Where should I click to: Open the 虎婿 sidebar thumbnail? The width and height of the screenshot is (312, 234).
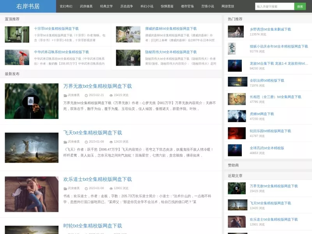pyautogui.click(x=237, y=116)
